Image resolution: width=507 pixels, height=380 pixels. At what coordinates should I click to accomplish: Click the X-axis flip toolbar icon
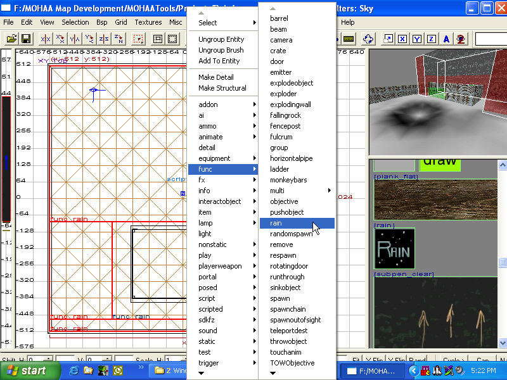point(46,39)
